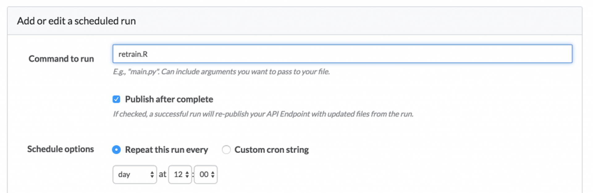Viewport: 593px width, 193px height.
Task: Click the up-down arrows icon on day selector
Action: click(152, 175)
